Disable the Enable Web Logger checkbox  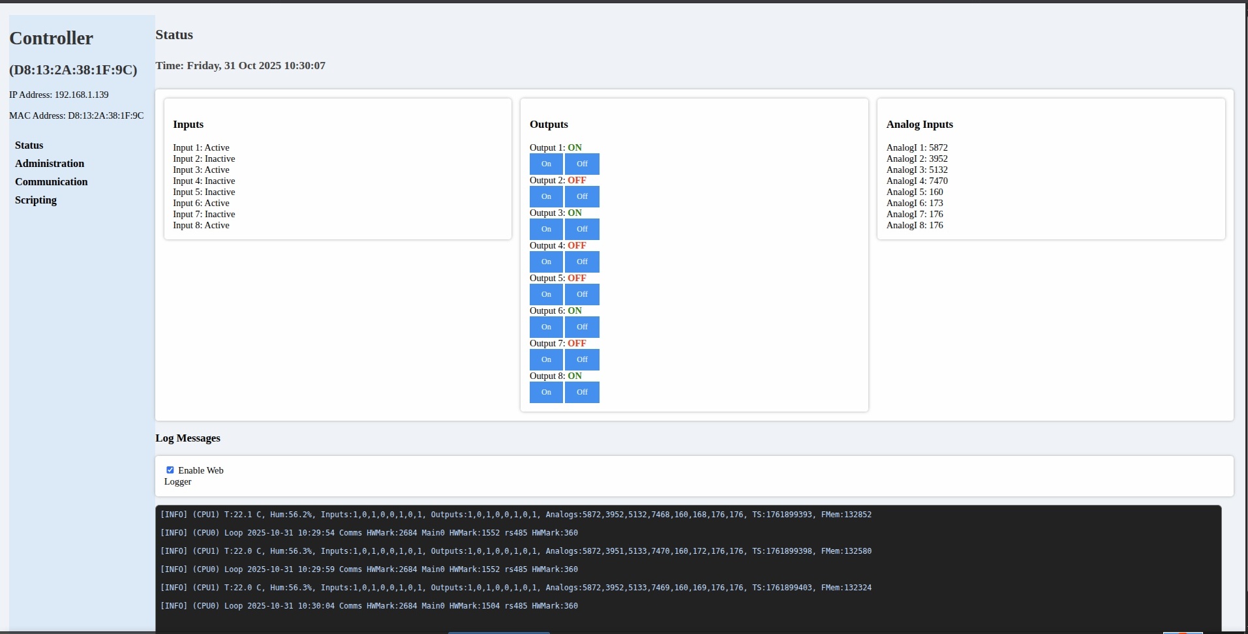point(170,469)
